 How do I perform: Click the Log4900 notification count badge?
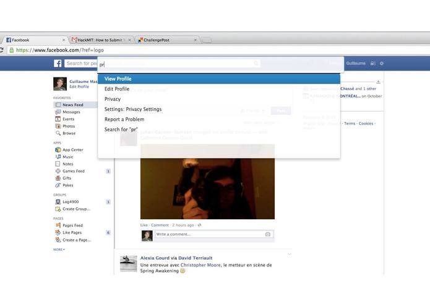pyautogui.click(x=108, y=202)
